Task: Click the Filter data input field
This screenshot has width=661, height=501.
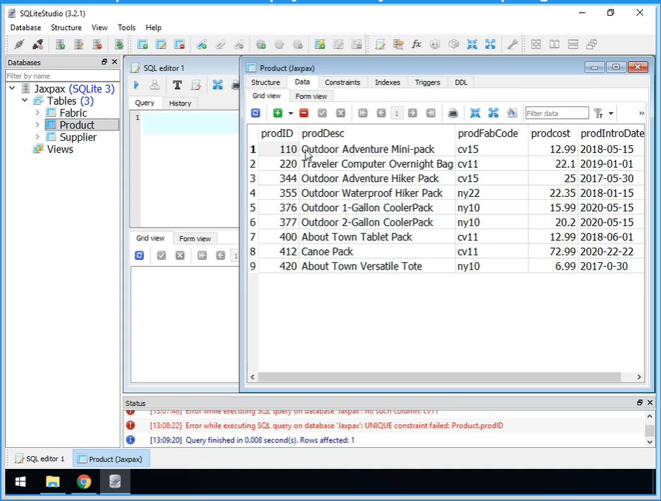Action: (556, 113)
